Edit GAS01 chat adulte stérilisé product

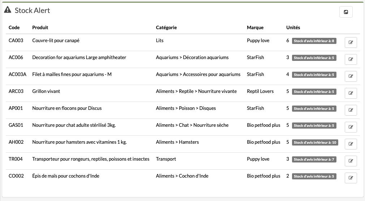click(x=351, y=127)
